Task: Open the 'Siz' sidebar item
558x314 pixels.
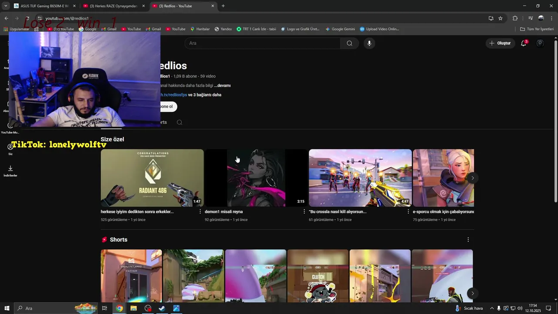Action: click(x=10, y=149)
